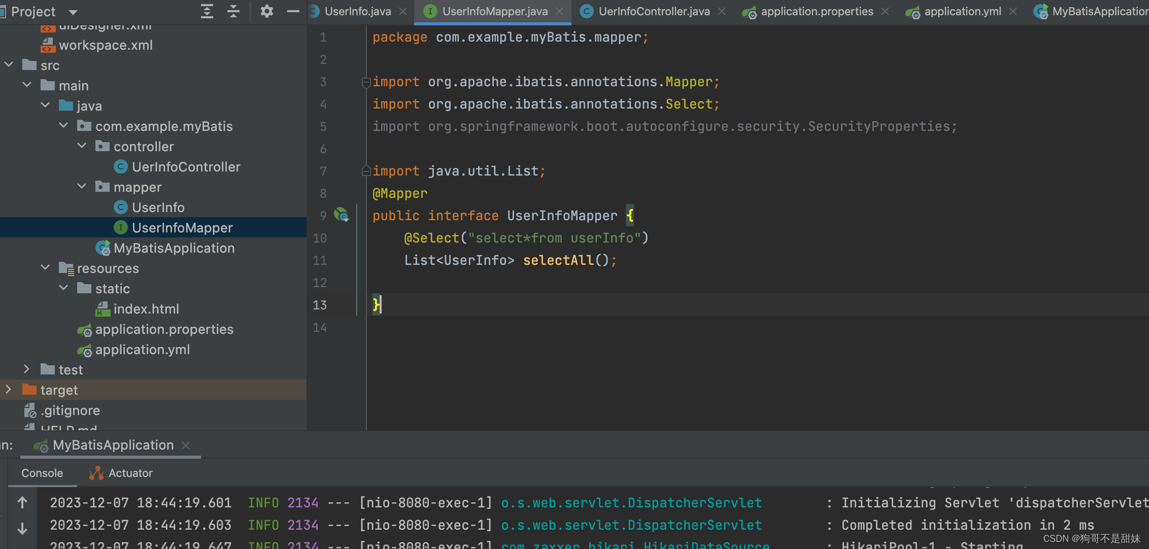This screenshot has height=549, width=1149.
Task: Click the DispatcherServlet logger link in first log line
Action: 631,503
